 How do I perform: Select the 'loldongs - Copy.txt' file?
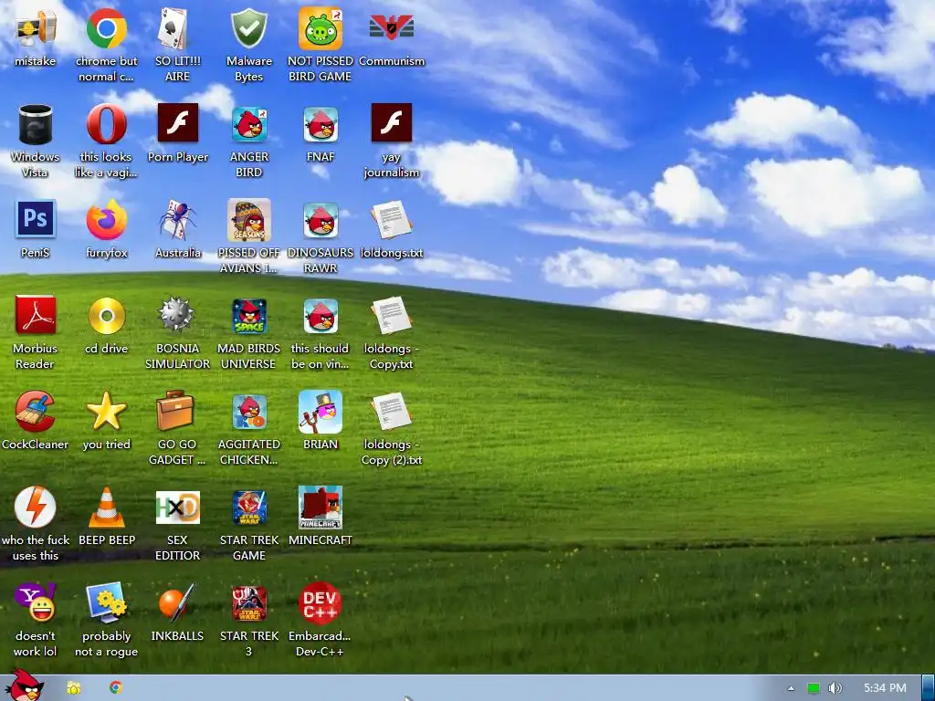(391, 316)
